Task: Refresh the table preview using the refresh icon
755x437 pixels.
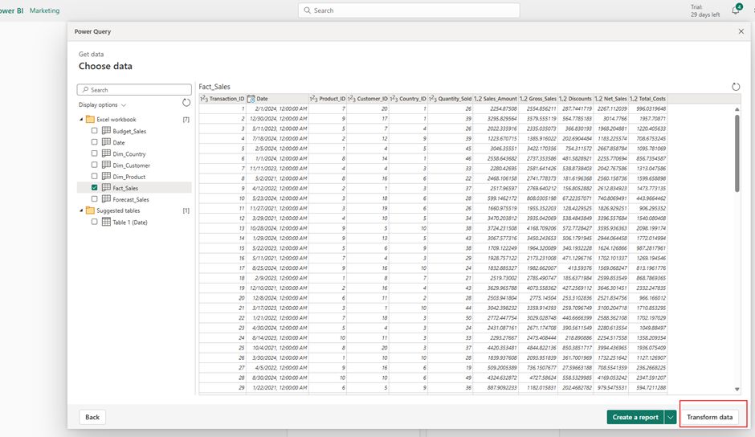Action: [x=736, y=87]
